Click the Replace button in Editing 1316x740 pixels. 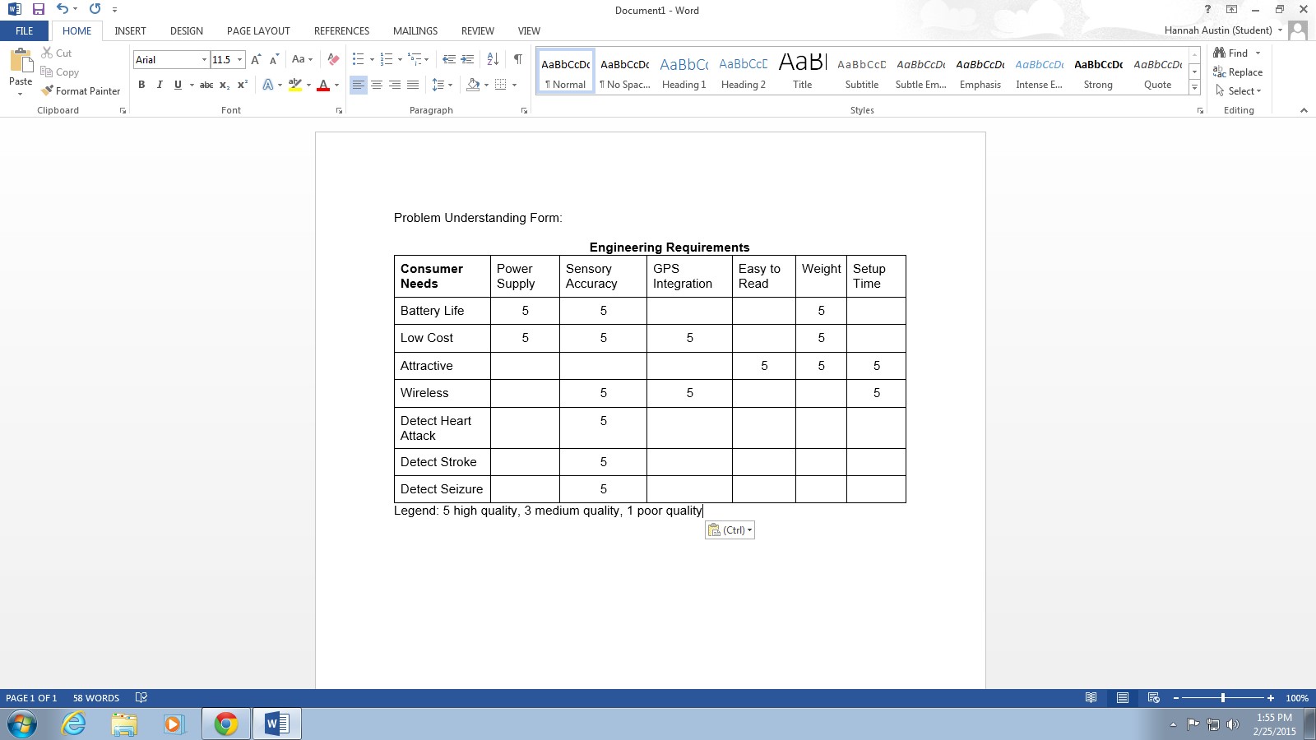(x=1238, y=72)
